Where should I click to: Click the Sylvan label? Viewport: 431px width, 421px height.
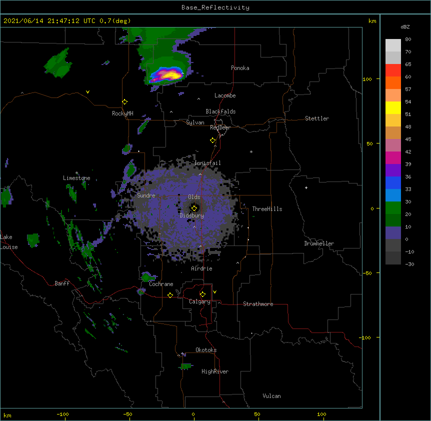point(195,122)
